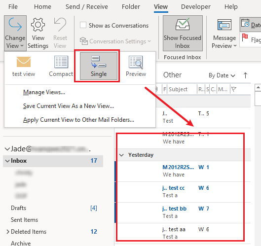Viewport: 261px width, 246px height.
Task: Open the File tab
Action: (13, 6)
